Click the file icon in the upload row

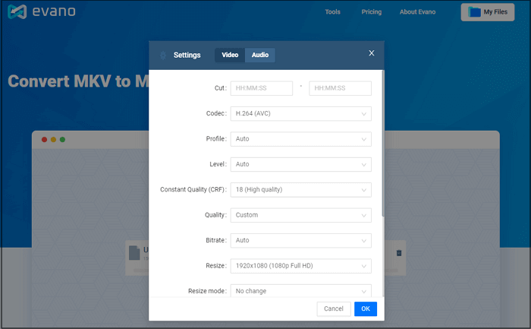134,252
